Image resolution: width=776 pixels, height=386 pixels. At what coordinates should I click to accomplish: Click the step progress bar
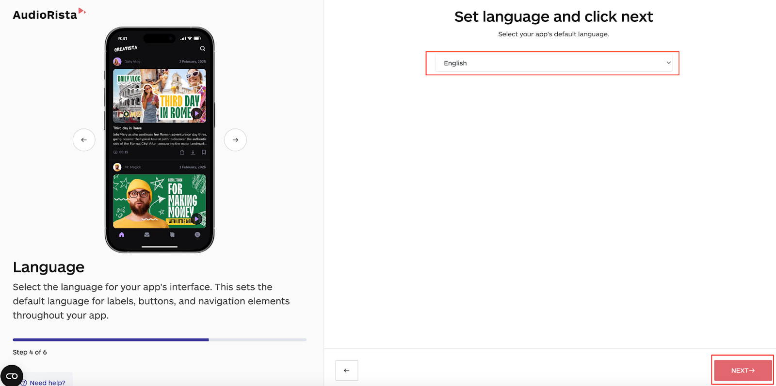point(160,340)
